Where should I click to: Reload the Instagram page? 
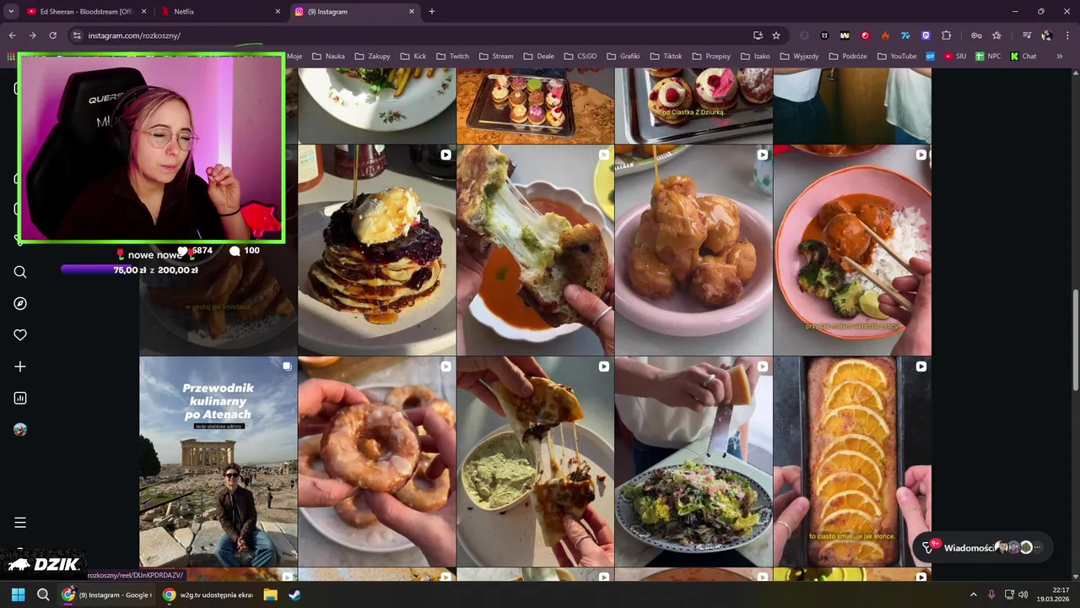click(52, 35)
